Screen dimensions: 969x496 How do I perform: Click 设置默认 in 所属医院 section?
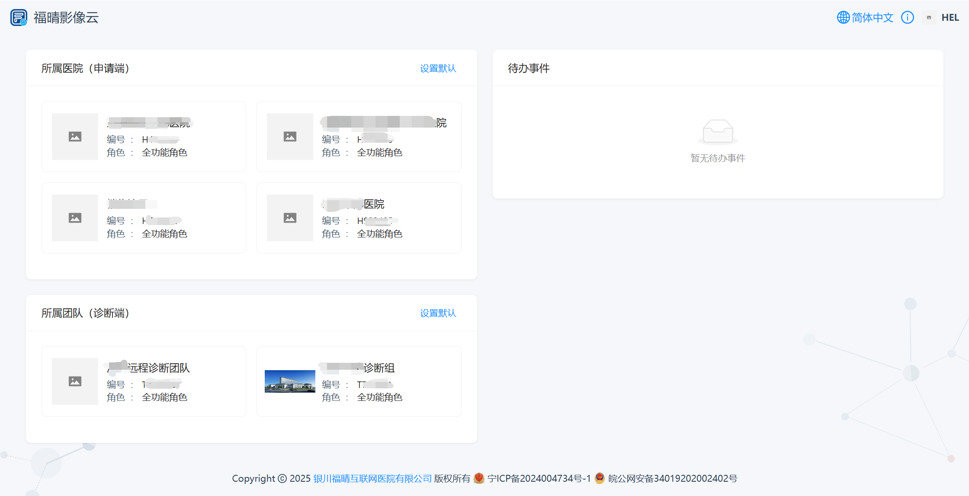point(438,68)
